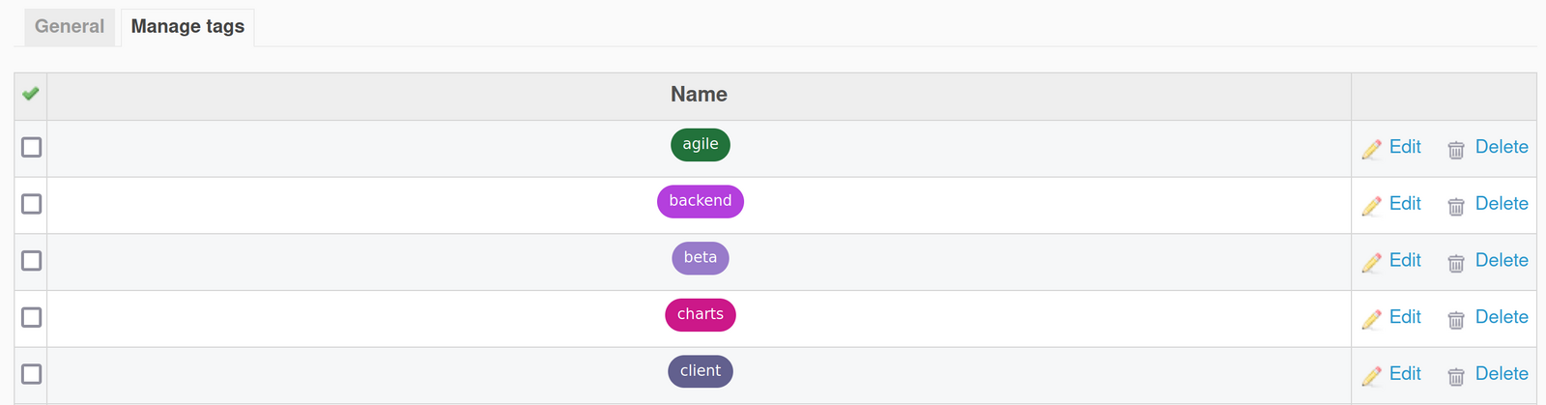Click the trash icon in the beta row
The height and width of the screenshot is (405, 1546).
pyautogui.click(x=1456, y=263)
